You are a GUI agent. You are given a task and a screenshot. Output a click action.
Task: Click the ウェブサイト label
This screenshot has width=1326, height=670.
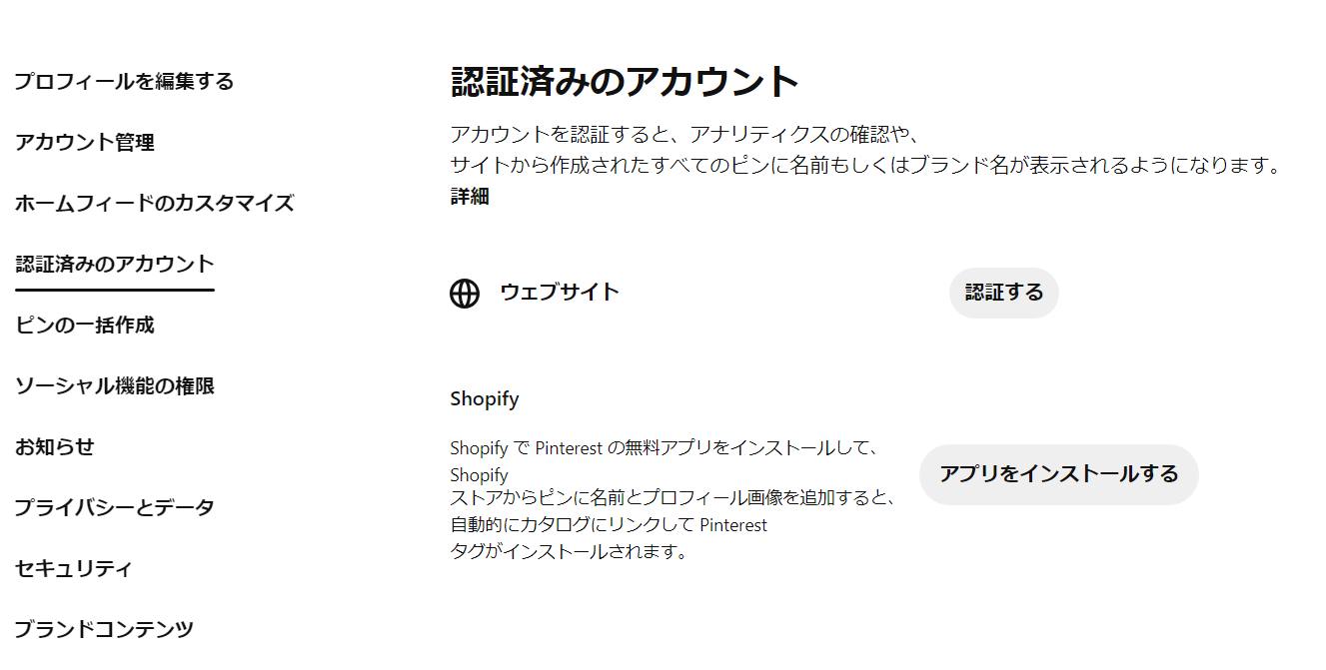tap(560, 293)
